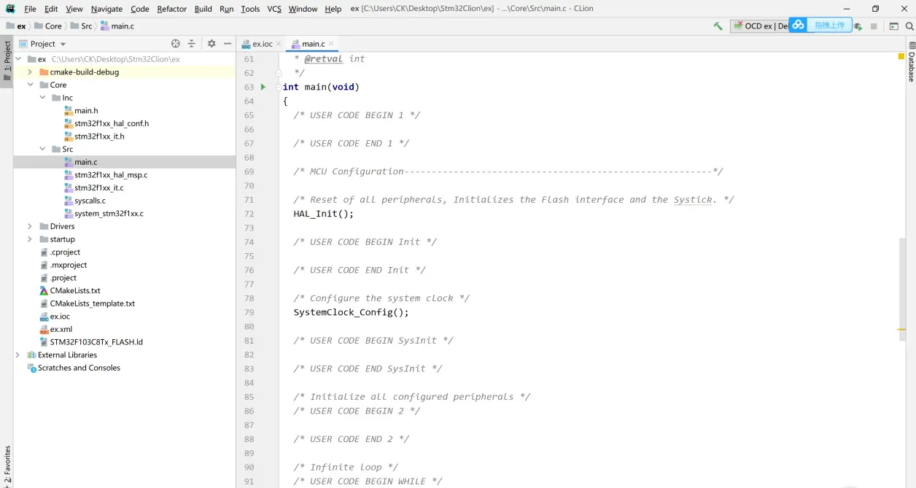Open the File menu
Image resolution: width=916 pixels, height=488 pixels.
pos(30,9)
